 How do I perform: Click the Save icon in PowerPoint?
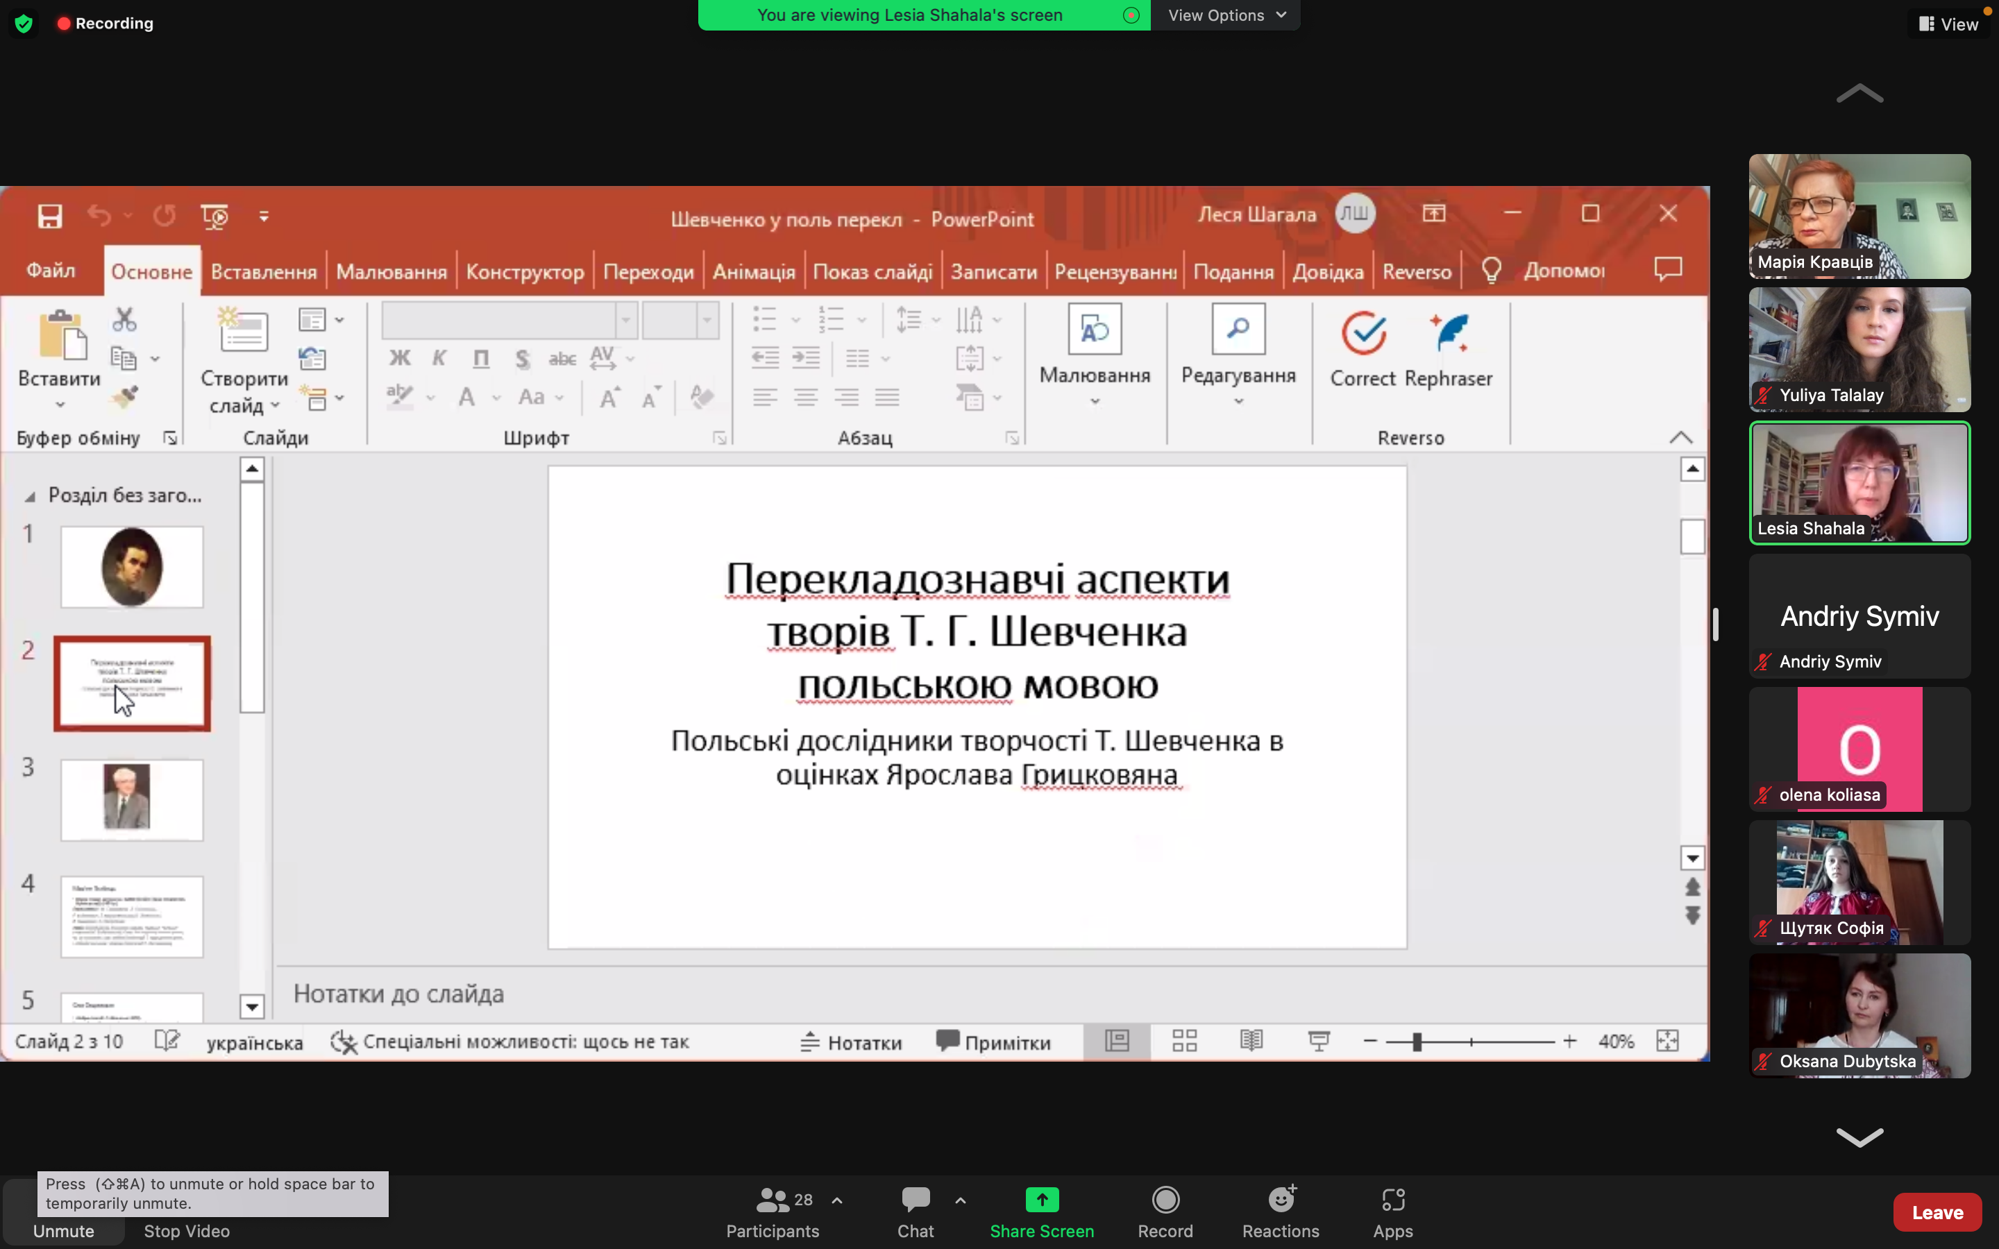point(51,216)
